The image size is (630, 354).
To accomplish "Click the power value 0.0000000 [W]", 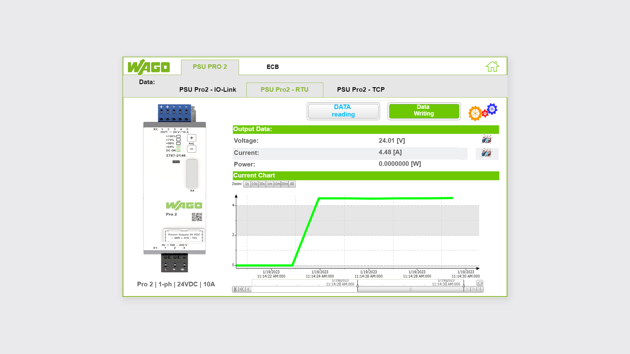I will coord(400,164).
